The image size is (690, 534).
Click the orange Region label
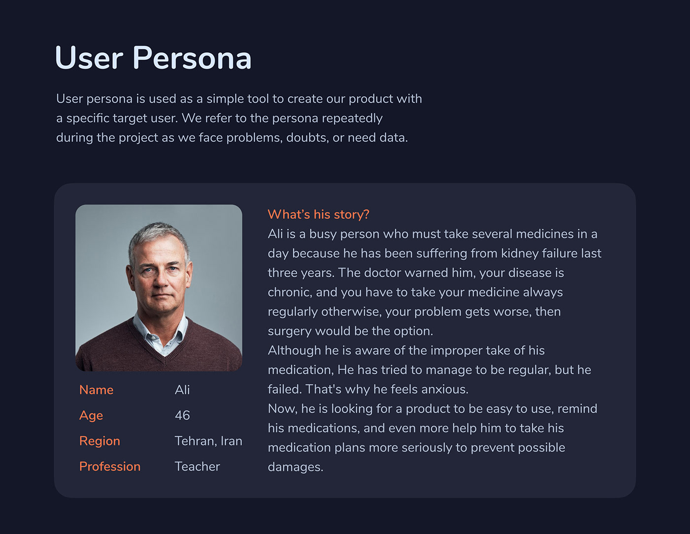click(100, 441)
